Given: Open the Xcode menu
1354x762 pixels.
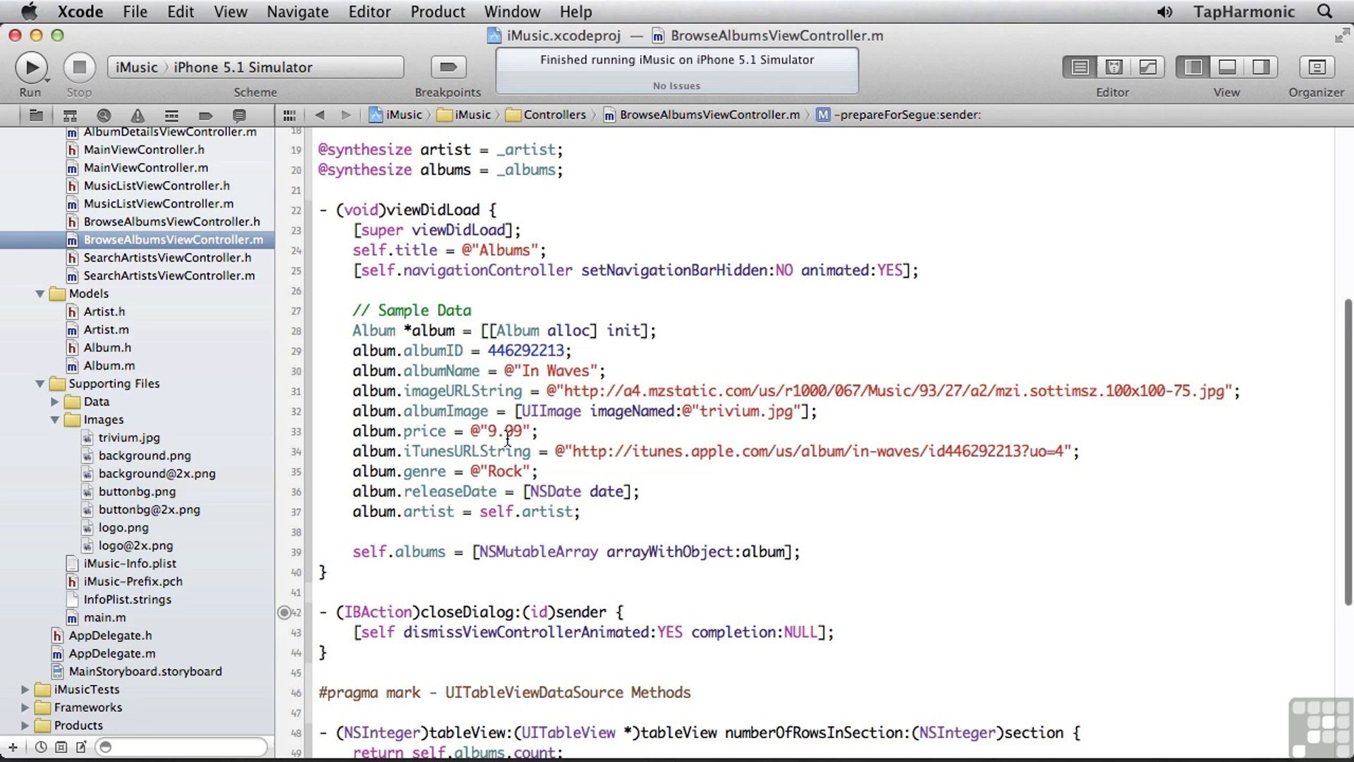Looking at the screenshot, I should (x=80, y=12).
